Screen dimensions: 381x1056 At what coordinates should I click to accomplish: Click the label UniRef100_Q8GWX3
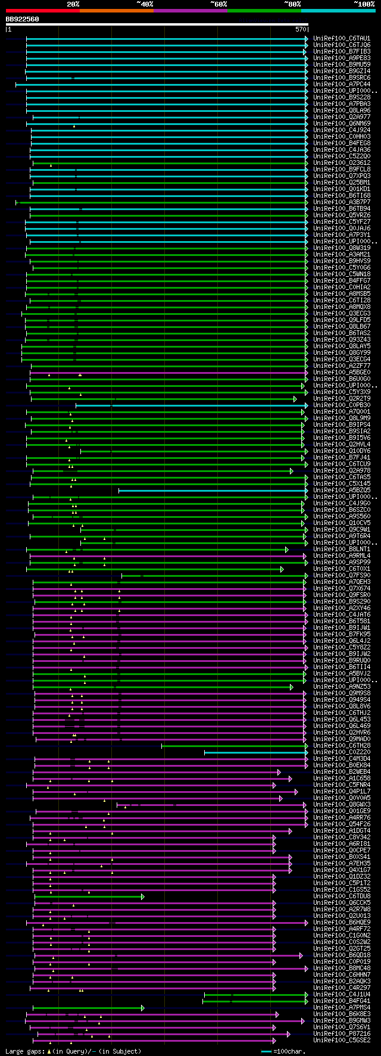pos(342,805)
